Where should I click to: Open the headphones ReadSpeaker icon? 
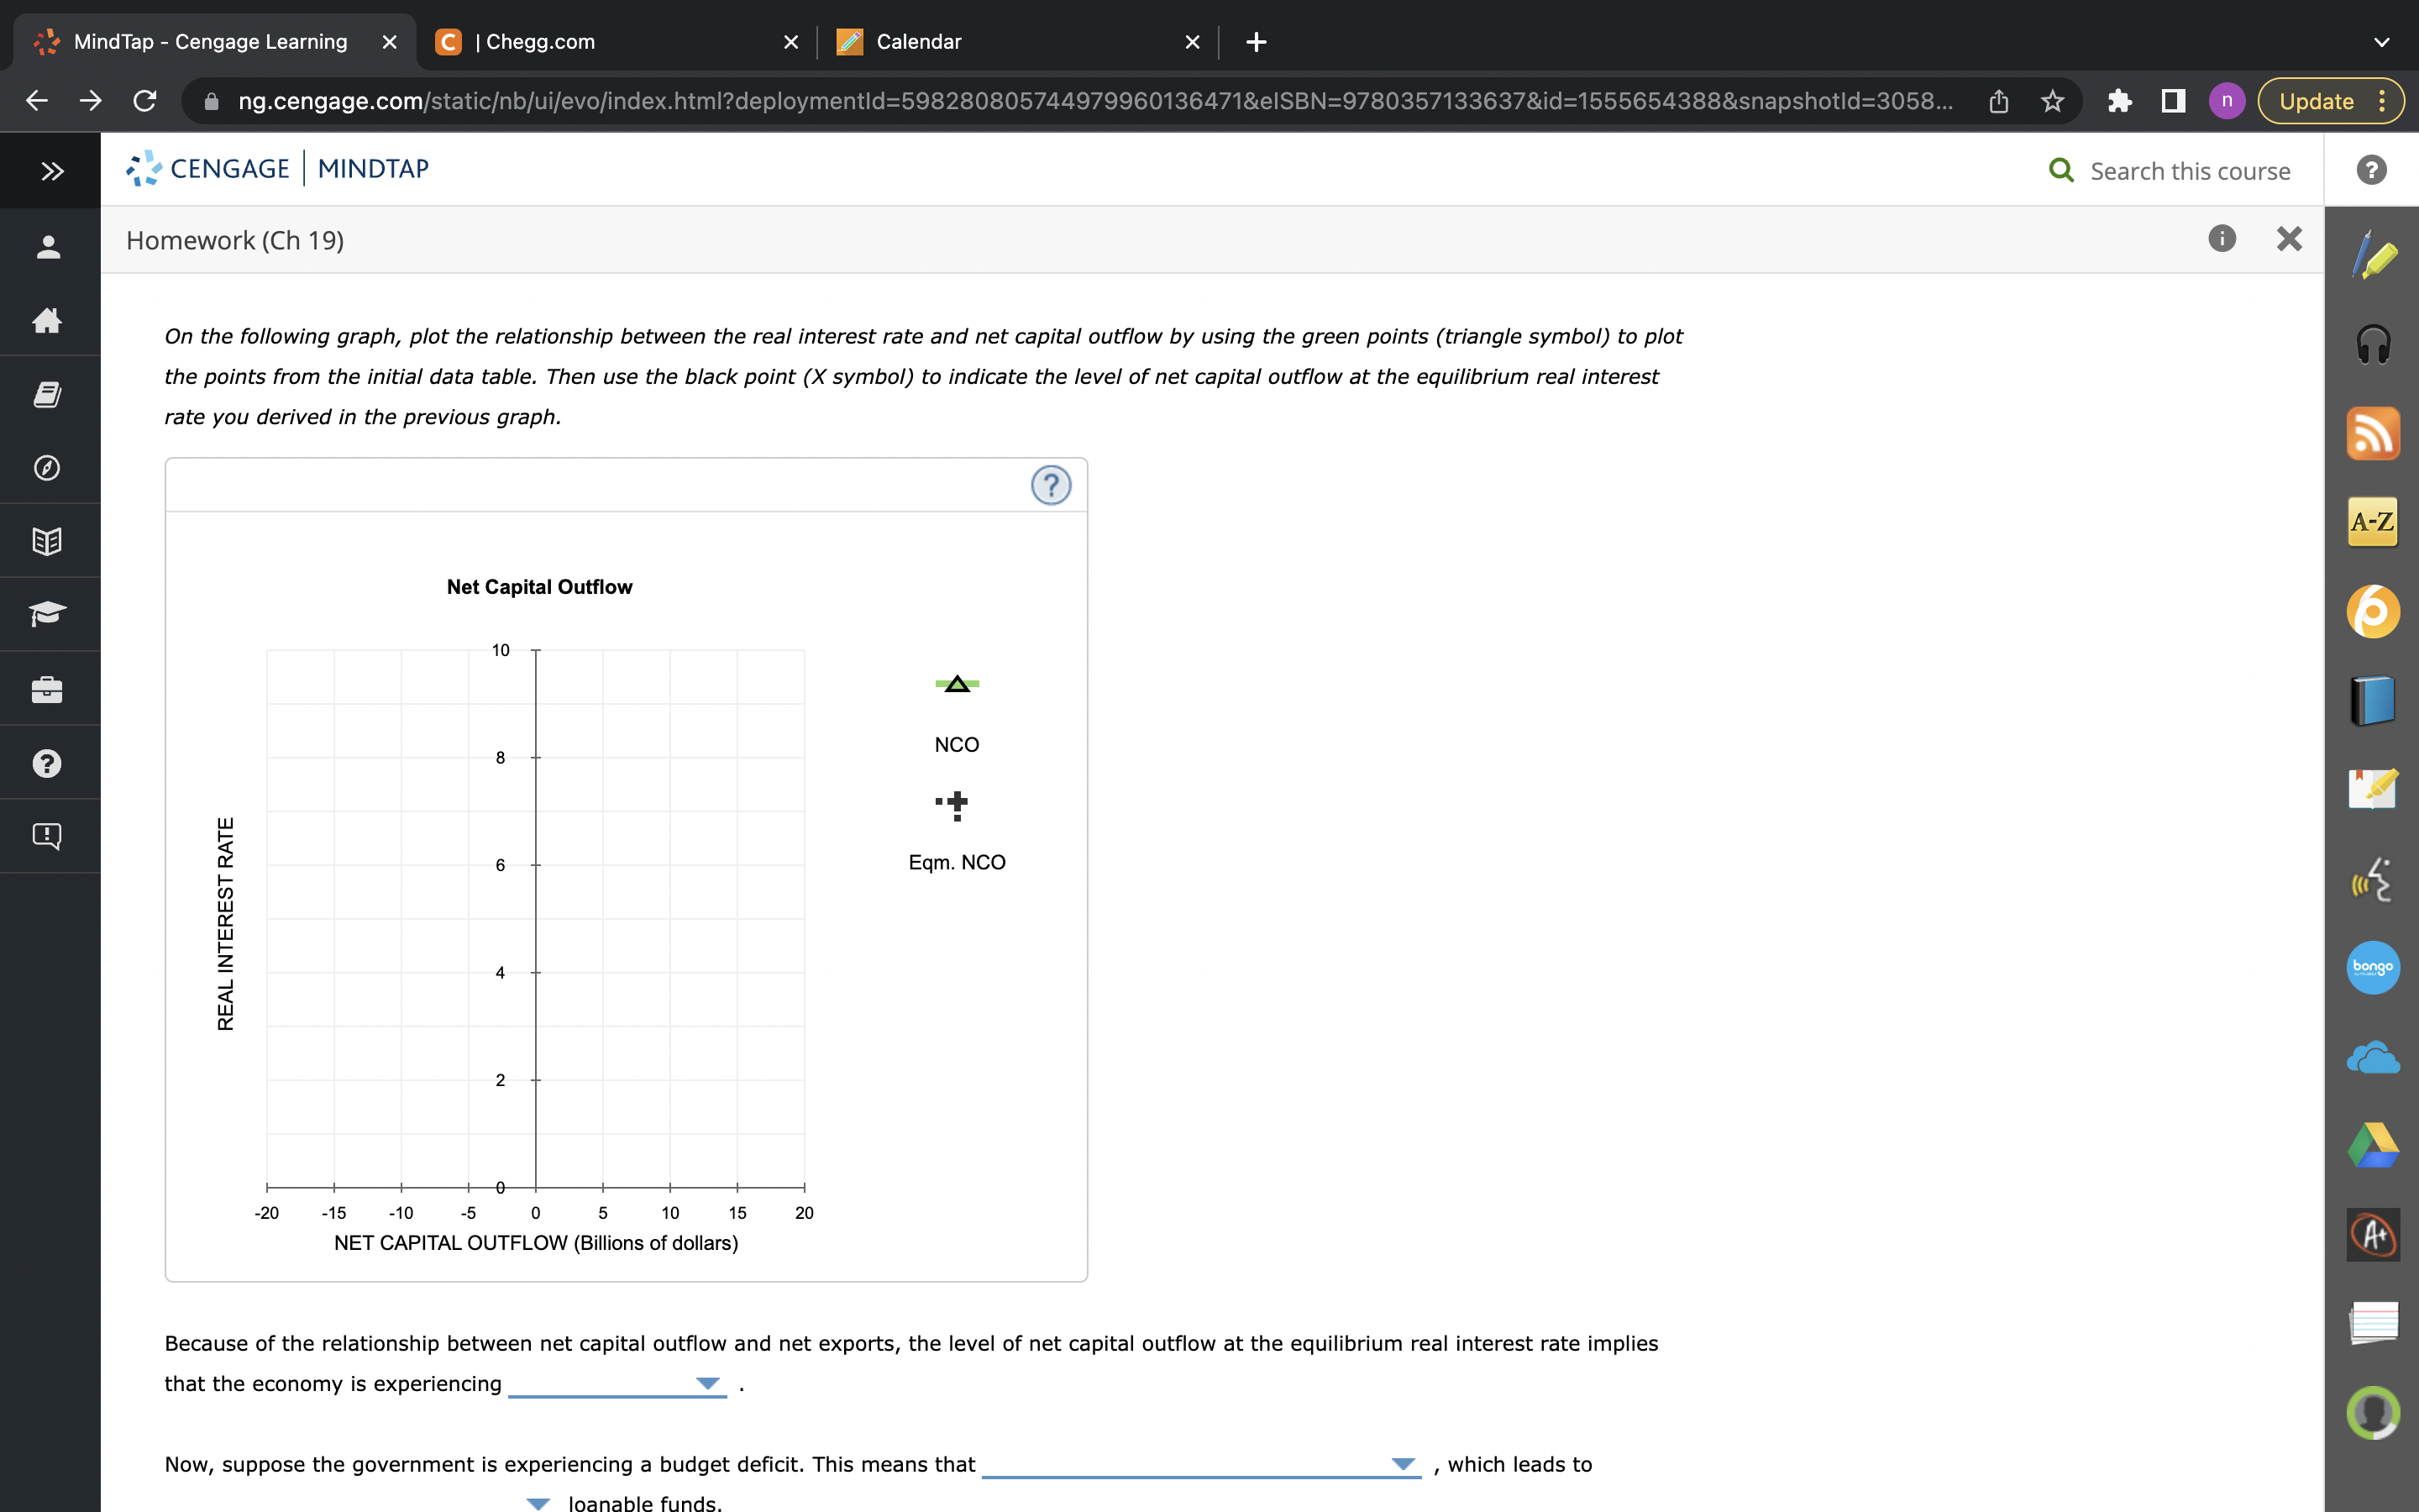[x=2373, y=345]
